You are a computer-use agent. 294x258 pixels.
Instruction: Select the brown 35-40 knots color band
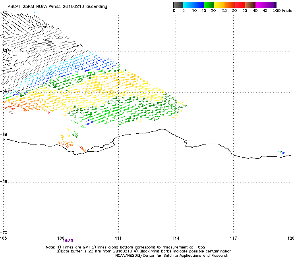250,5
